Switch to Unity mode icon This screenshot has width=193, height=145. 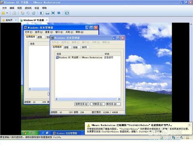pyautogui.click(x=59, y=13)
